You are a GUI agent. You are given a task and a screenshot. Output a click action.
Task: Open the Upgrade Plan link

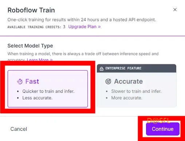(84, 27)
